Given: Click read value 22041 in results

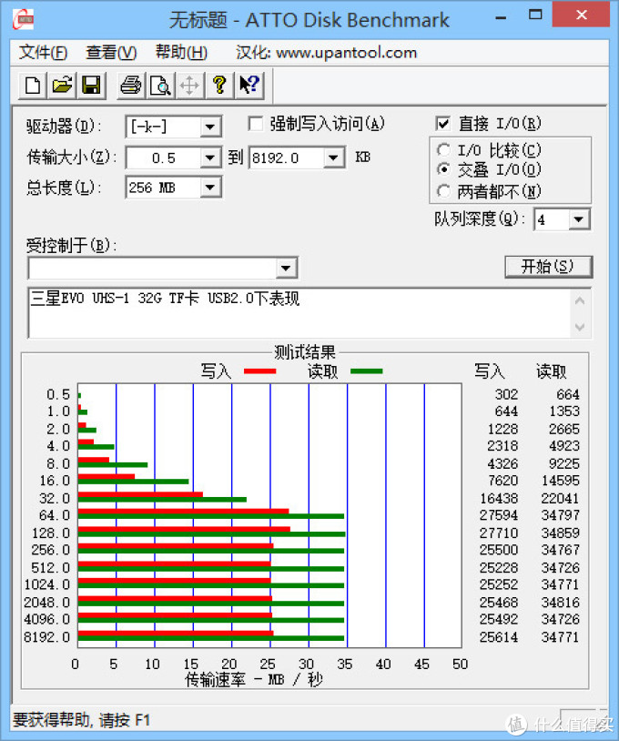Looking at the screenshot, I should [x=561, y=499].
